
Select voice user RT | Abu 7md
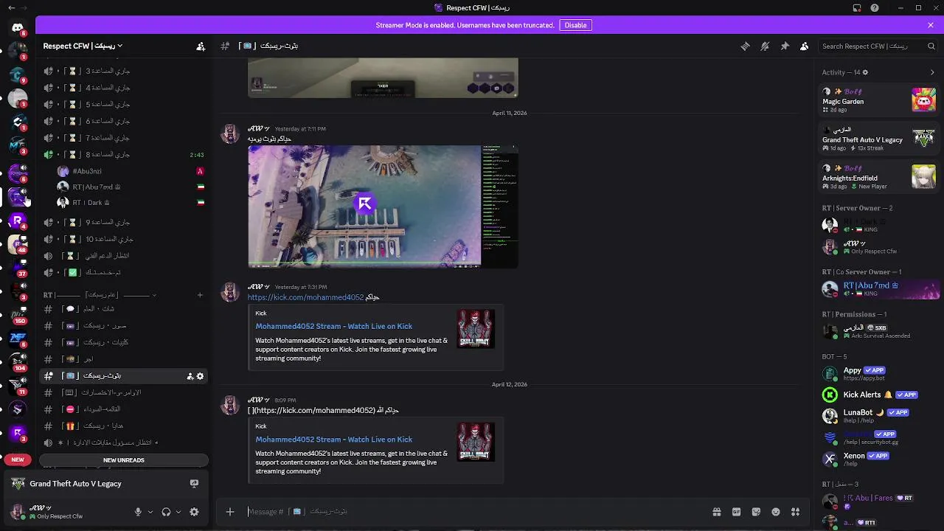131,187
